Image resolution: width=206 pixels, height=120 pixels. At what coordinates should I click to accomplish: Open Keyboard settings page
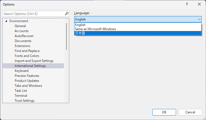pyautogui.click(x=22, y=71)
